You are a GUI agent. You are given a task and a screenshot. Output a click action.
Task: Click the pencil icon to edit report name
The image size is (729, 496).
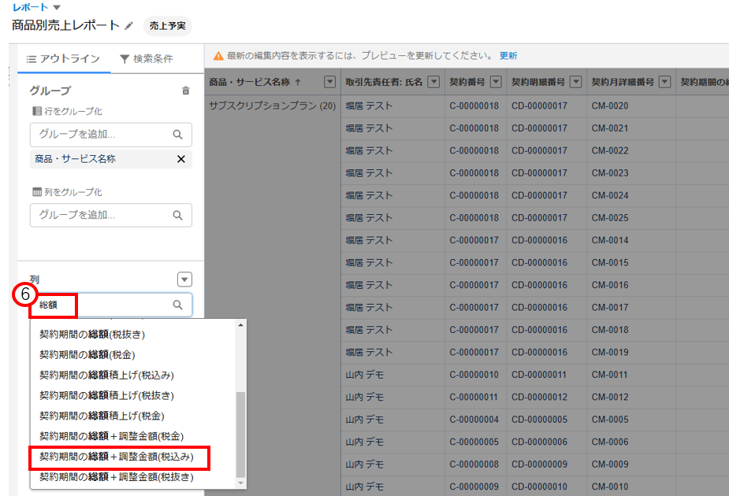click(x=129, y=26)
